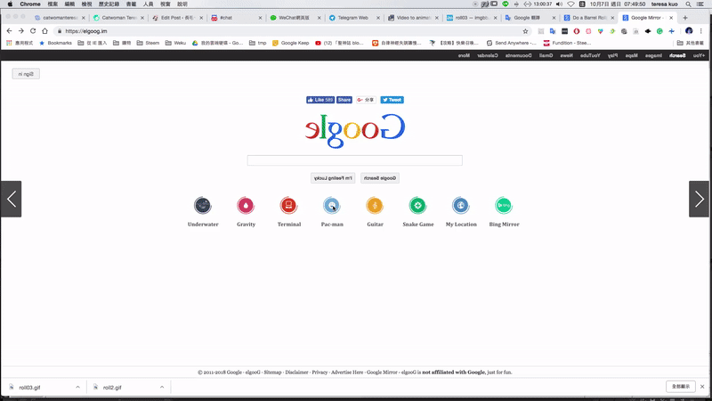The image size is (712, 401).
Task: Click the browser back arrow
Action: click(x=10, y=31)
